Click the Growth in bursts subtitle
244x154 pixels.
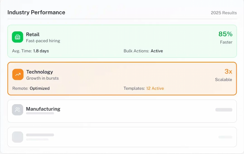[42, 78]
